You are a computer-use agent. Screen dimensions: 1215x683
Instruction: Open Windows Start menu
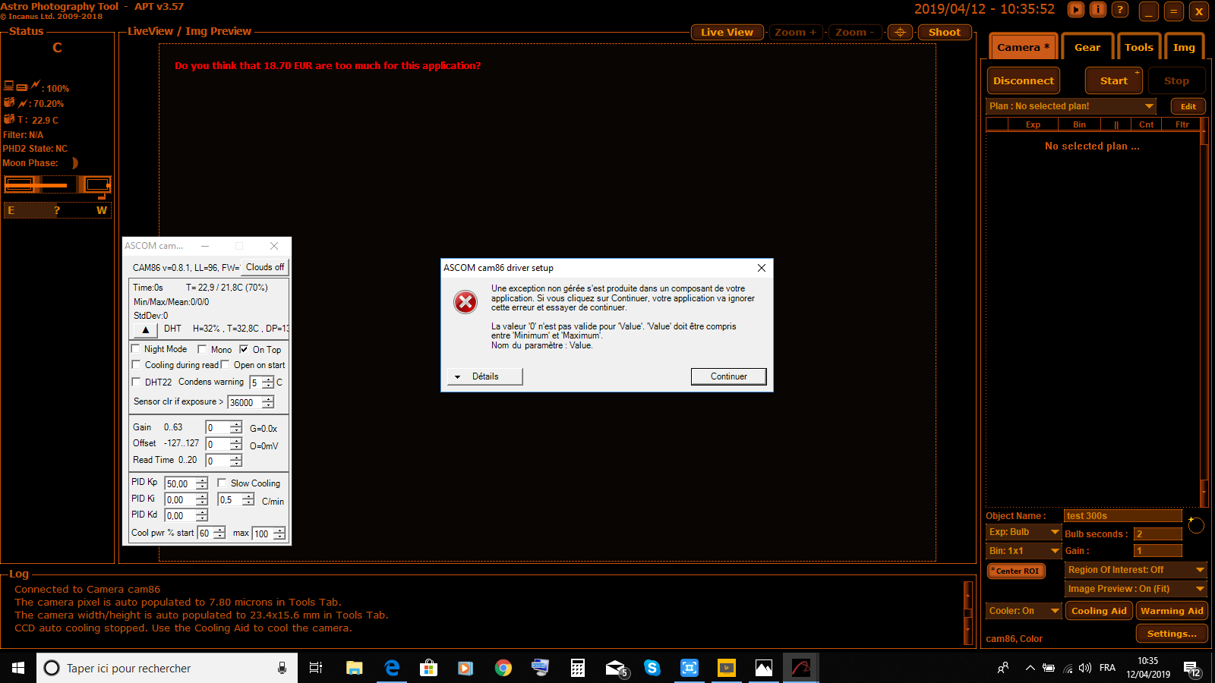(18, 668)
